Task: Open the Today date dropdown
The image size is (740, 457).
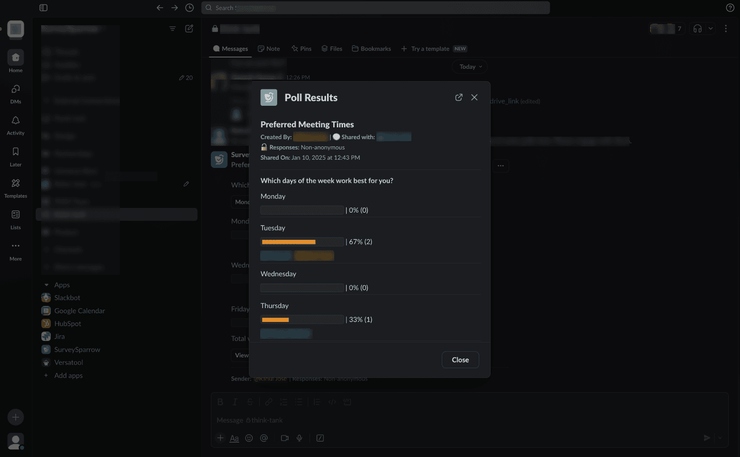Action: tap(470, 67)
